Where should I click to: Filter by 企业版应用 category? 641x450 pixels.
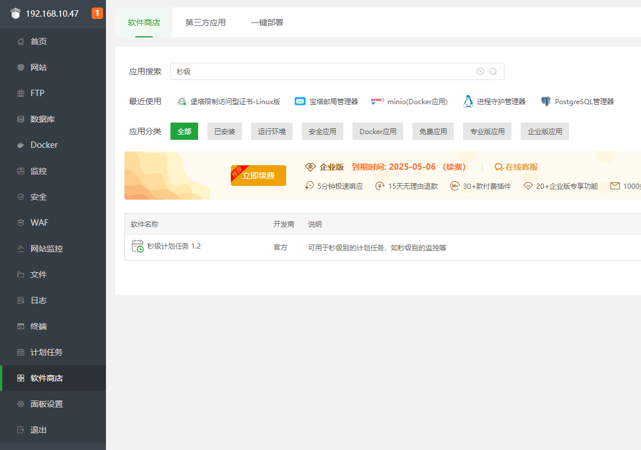pos(545,131)
